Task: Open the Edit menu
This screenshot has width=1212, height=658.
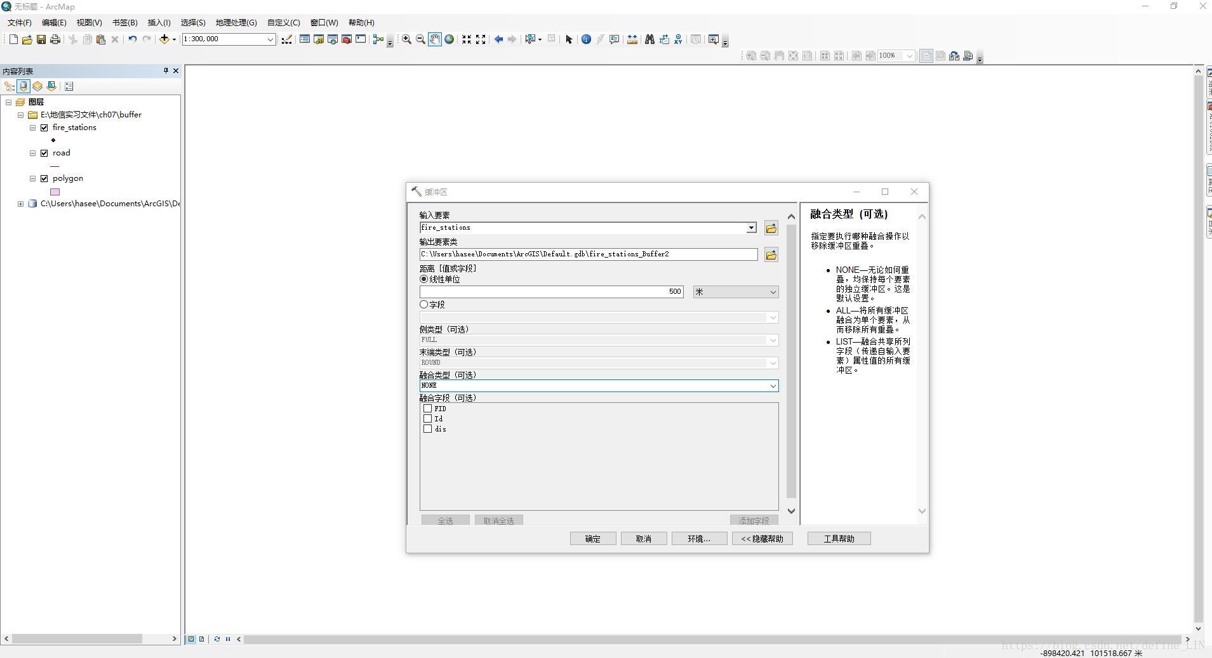Action: (x=54, y=23)
